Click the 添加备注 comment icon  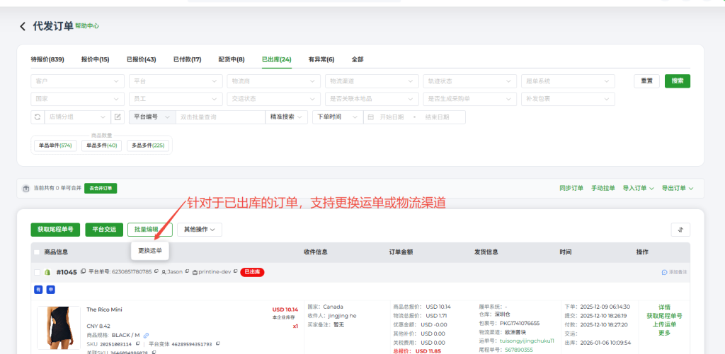(x=665, y=272)
